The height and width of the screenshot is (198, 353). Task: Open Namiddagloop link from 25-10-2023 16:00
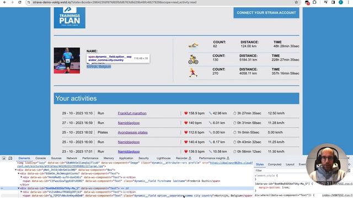pyautogui.click(x=129, y=142)
